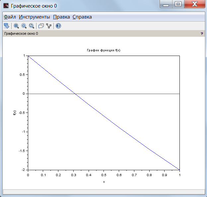Click the original view zoom icon
Screen dimensions: 207x197
(24, 26)
